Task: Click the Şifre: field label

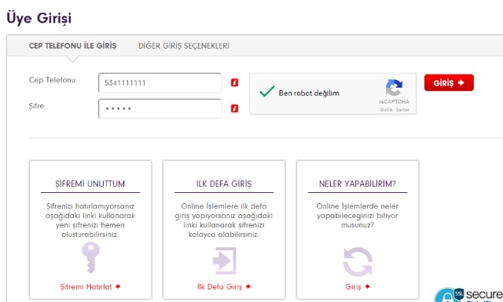Action: pyautogui.click(x=37, y=106)
